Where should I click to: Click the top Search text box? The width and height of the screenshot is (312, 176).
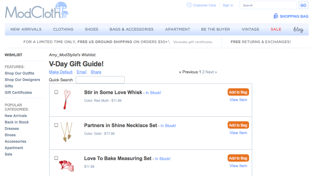coord(268,5)
